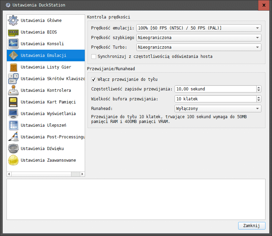The height and width of the screenshot is (236, 272).
Task: Click the sidebar scrollbar right arrow
Action: click(x=82, y=174)
